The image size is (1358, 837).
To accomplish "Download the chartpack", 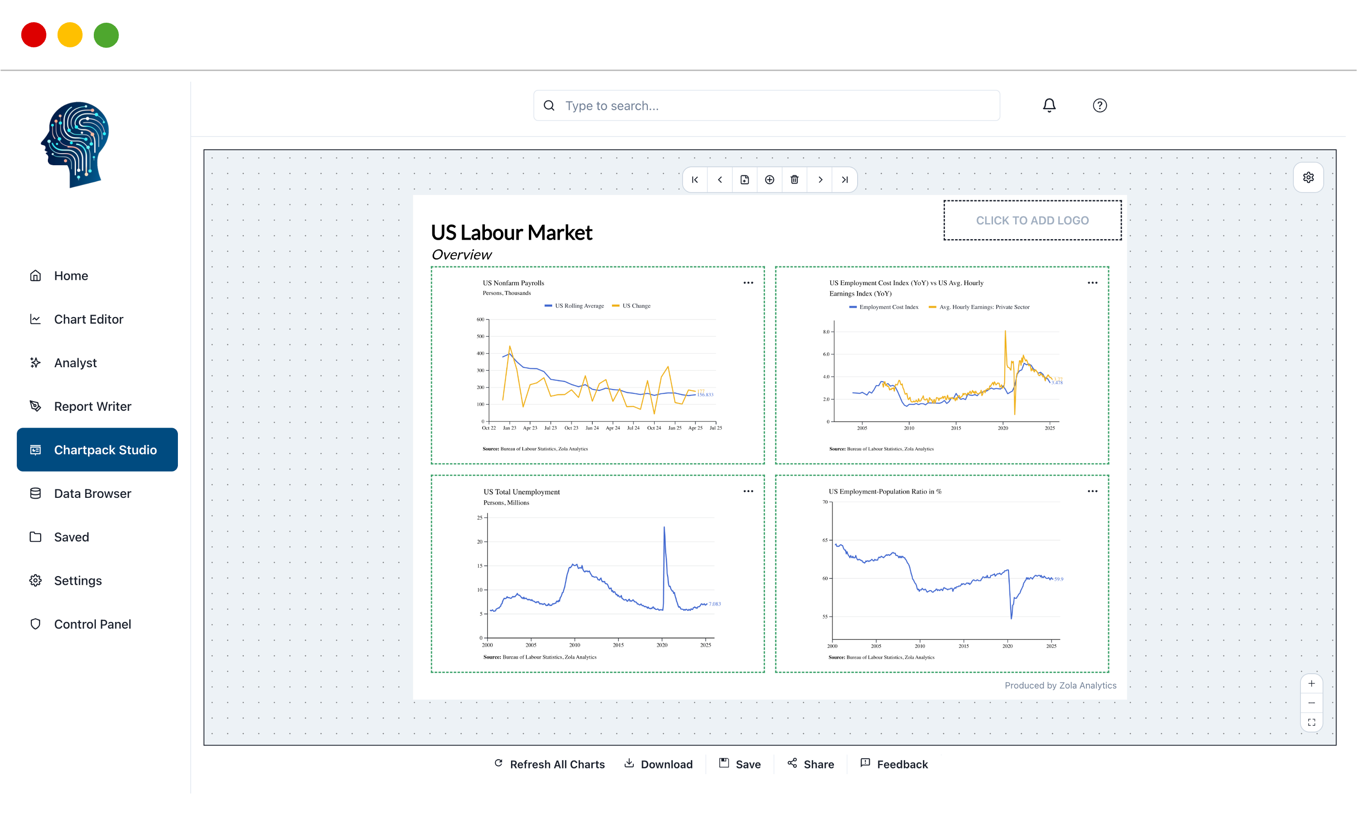I will point(658,764).
